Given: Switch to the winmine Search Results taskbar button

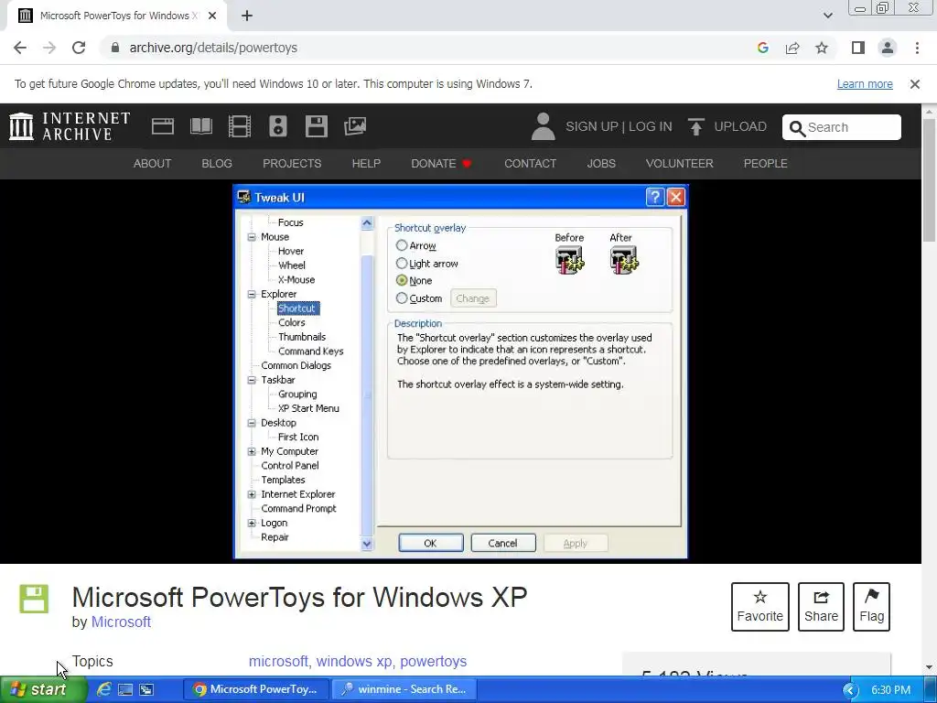Looking at the screenshot, I should point(404,689).
